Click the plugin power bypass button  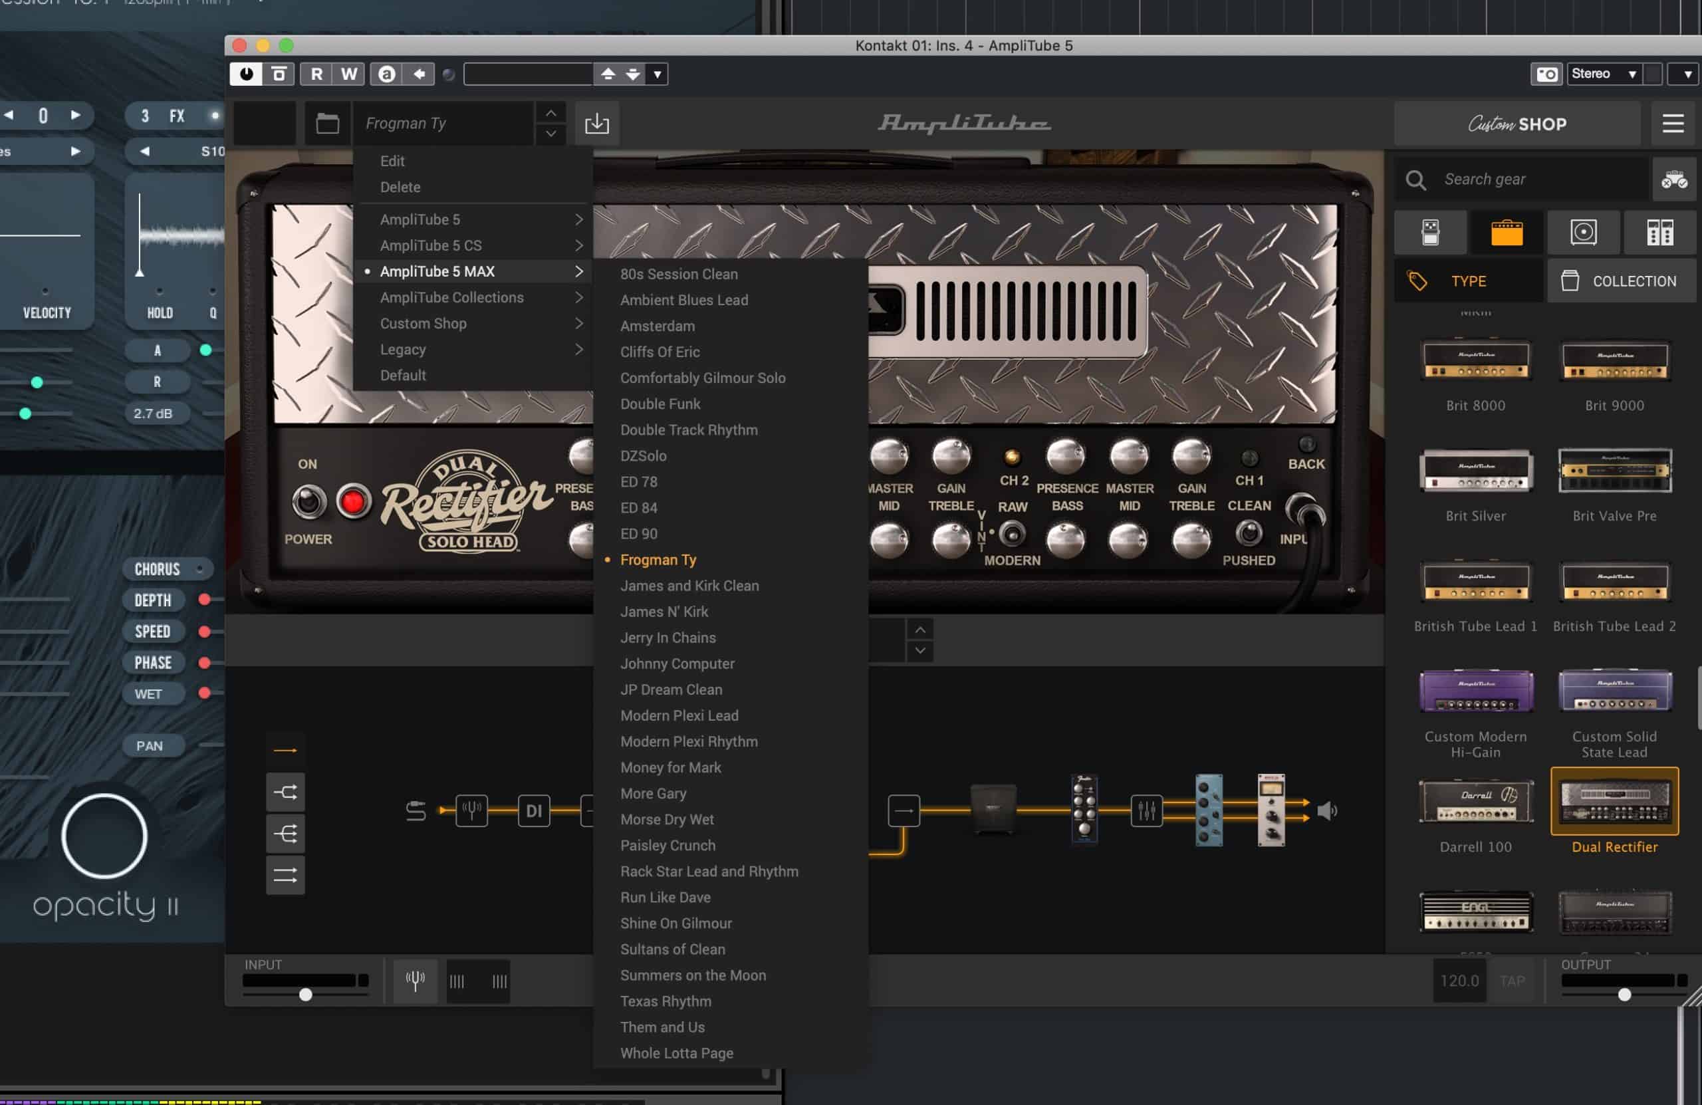pos(246,74)
